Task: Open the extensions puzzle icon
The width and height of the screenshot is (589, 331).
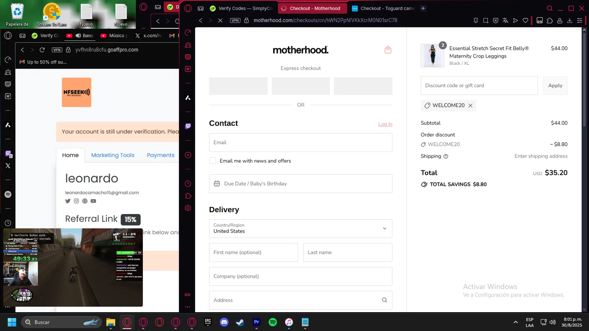Action: (x=550, y=20)
